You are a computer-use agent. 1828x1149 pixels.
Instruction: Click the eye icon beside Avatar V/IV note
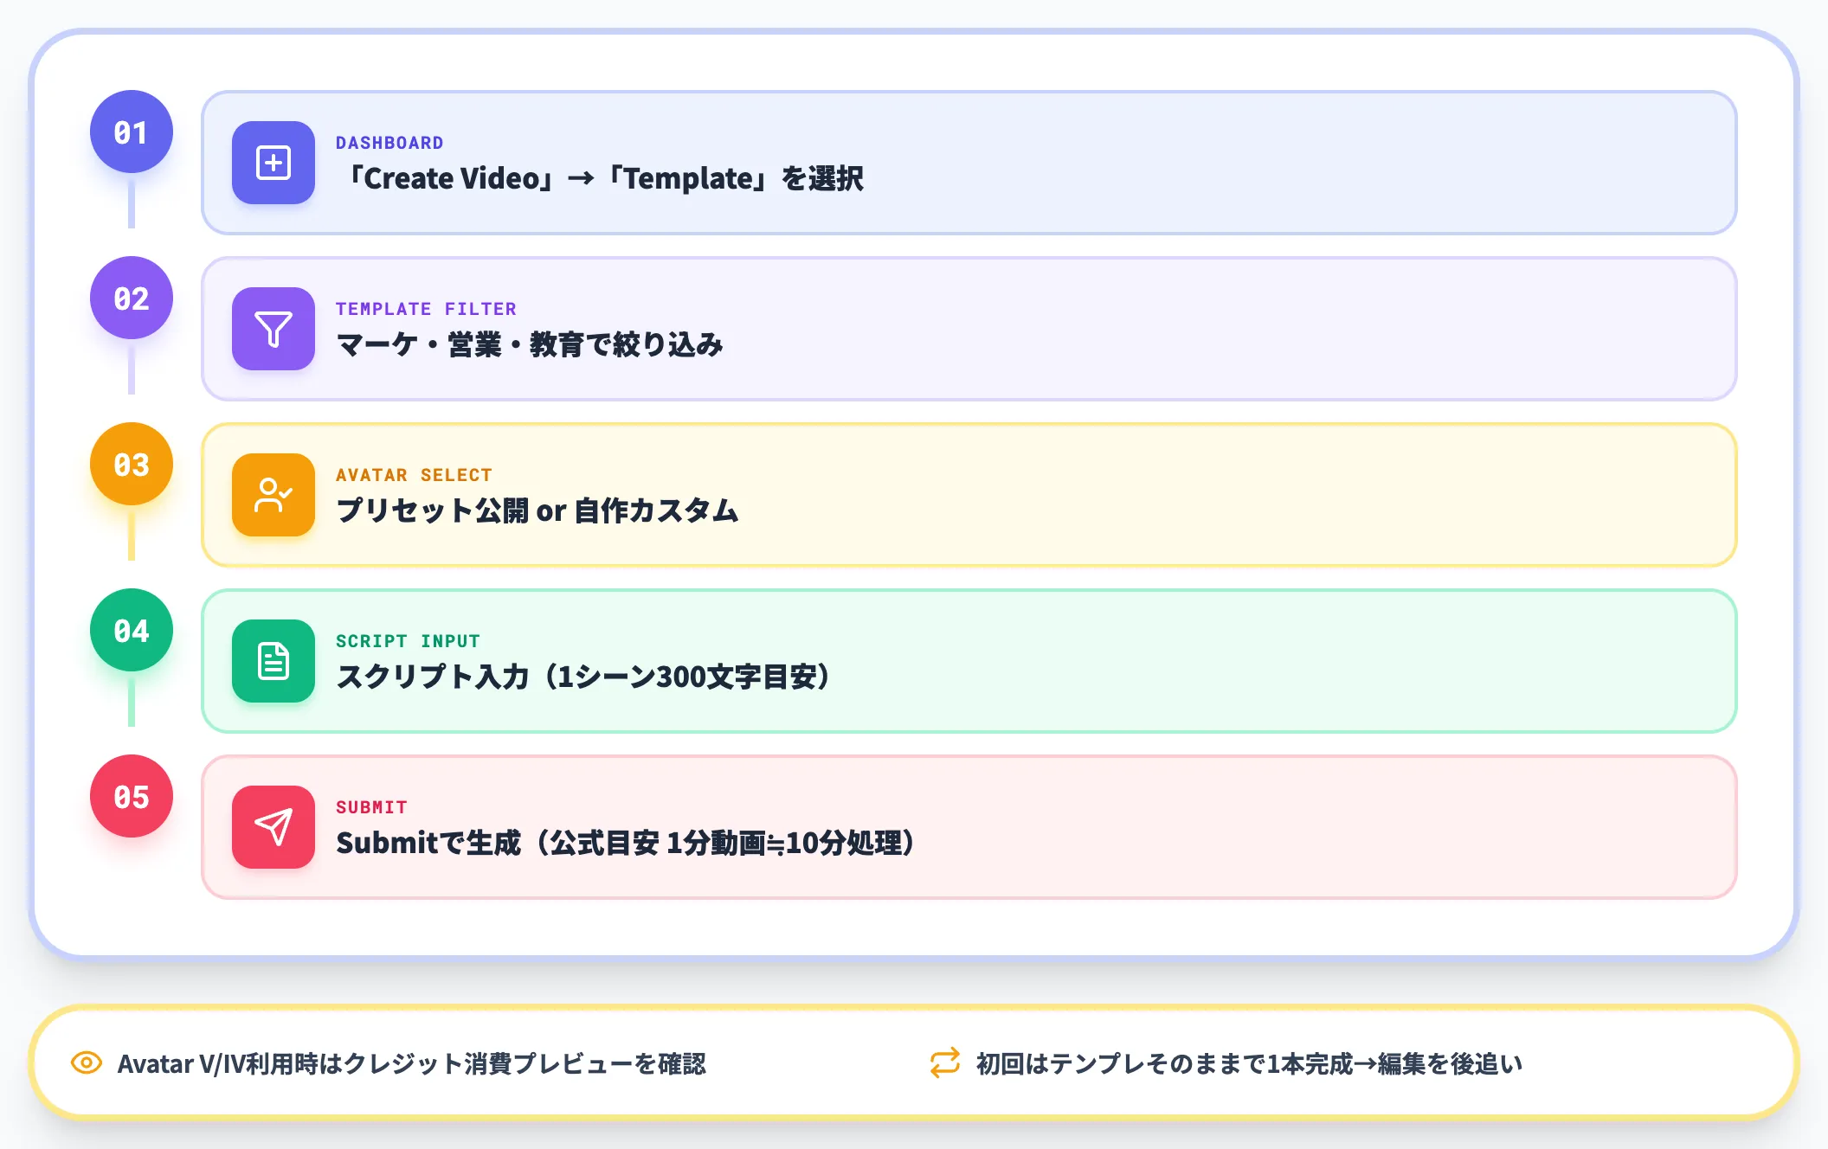coord(87,1062)
